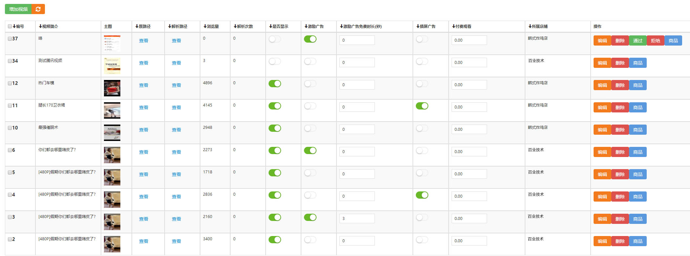Turn off 插屏广告 switch for video 11
The height and width of the screenshot is (256, 690).
422,106
